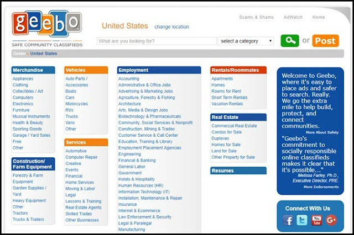Open Legal & Paralegal jobs
The height and width of the screenshot is (235, 354).
tap(135, 223)
